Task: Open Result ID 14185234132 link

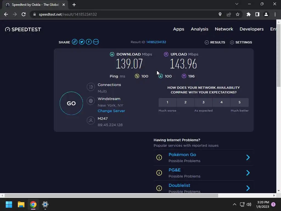Action: [156, 42]
